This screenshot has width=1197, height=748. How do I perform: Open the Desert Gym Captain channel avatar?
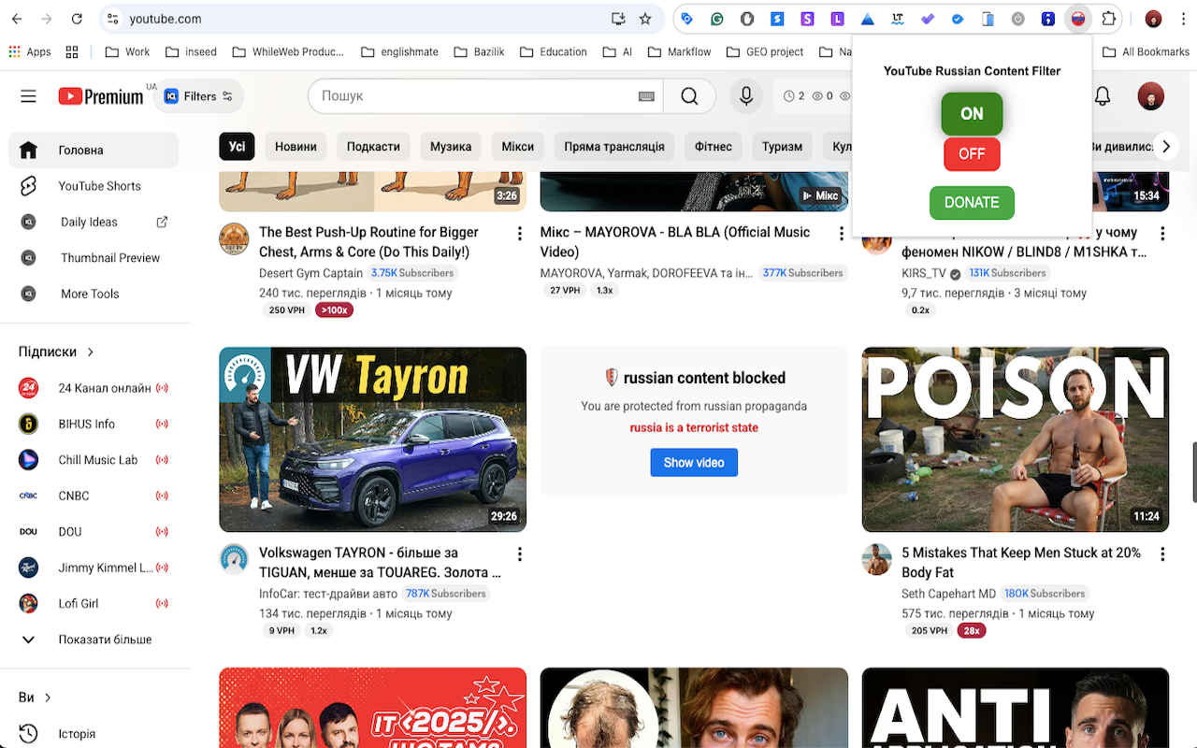tap(234, 238)
